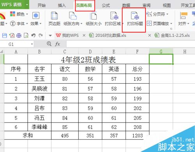The height and width of the screenshot is (152, 195).
Task: Click the 求和 row label cell
Action: click(x=28, y=135)
